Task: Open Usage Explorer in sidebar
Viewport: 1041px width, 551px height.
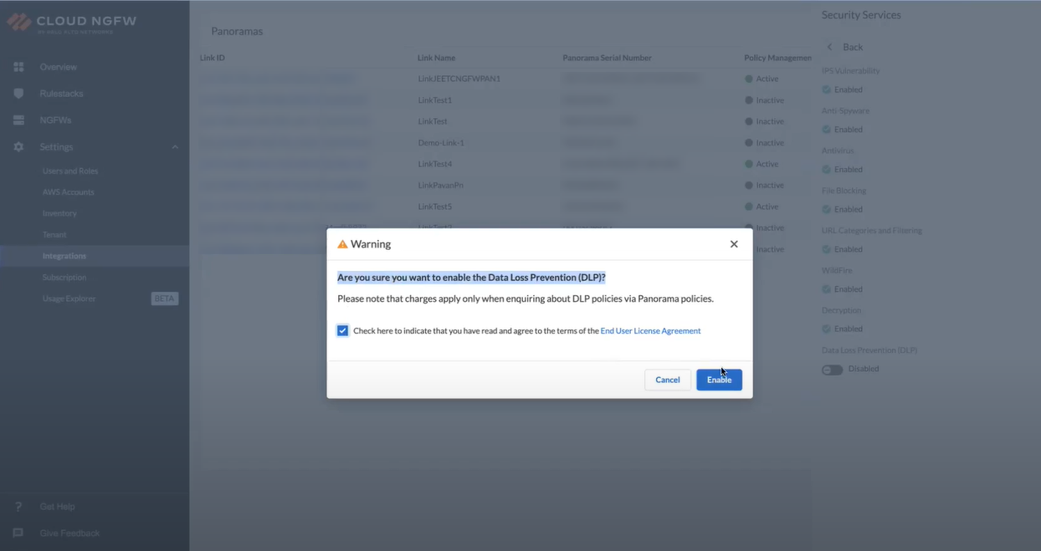Action: (x=69, y=298)
